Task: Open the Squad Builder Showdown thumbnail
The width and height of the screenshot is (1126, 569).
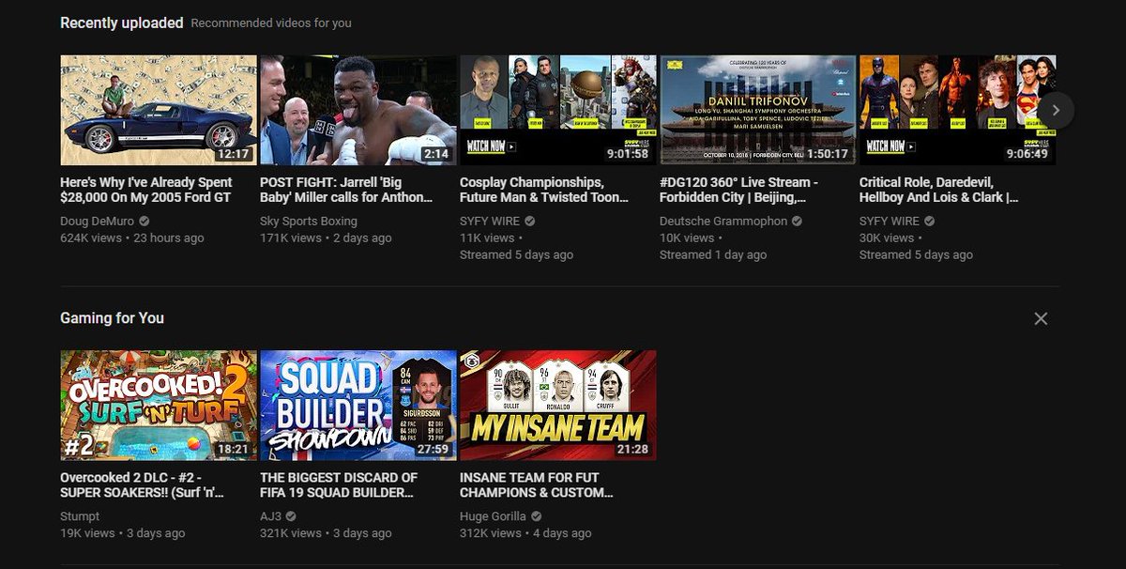Action: (358, 405)
